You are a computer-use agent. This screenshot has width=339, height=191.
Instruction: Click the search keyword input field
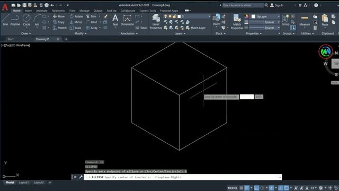[243, 5]
